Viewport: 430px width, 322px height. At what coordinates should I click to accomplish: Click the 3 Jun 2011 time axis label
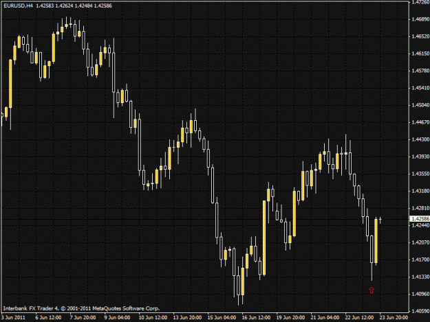[x=13, y=318]
